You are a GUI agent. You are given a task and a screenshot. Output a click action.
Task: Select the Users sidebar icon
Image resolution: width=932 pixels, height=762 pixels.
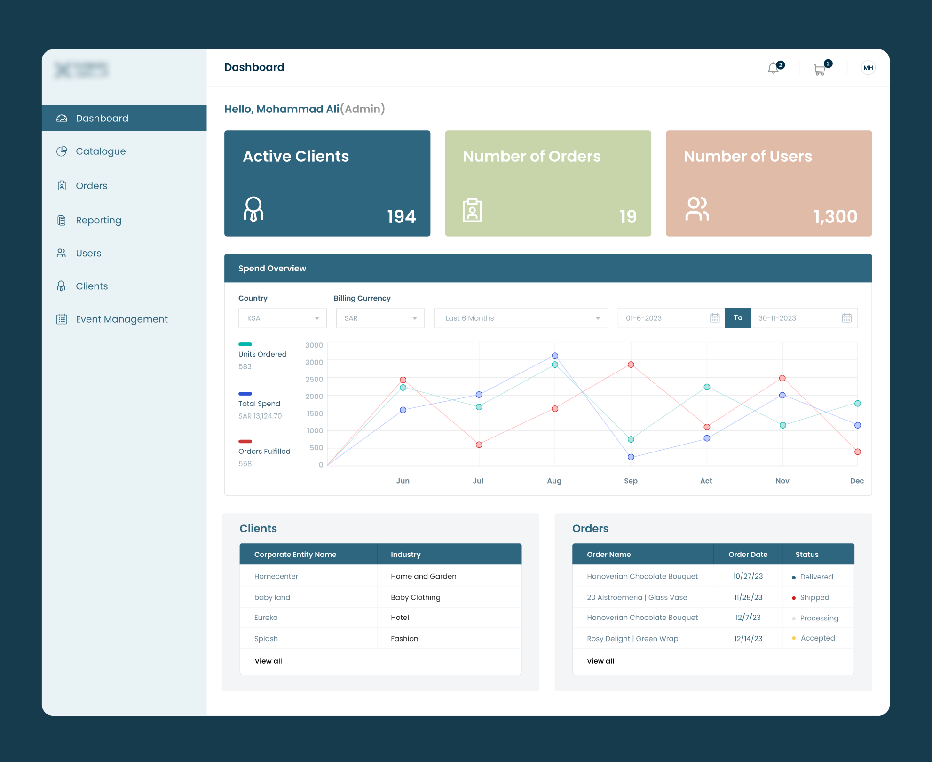[x=61, y=253]
